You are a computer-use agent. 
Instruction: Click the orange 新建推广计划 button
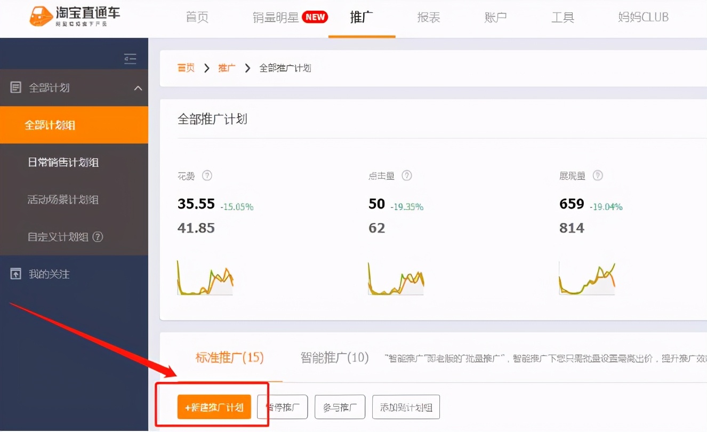[x=214, y=407]
